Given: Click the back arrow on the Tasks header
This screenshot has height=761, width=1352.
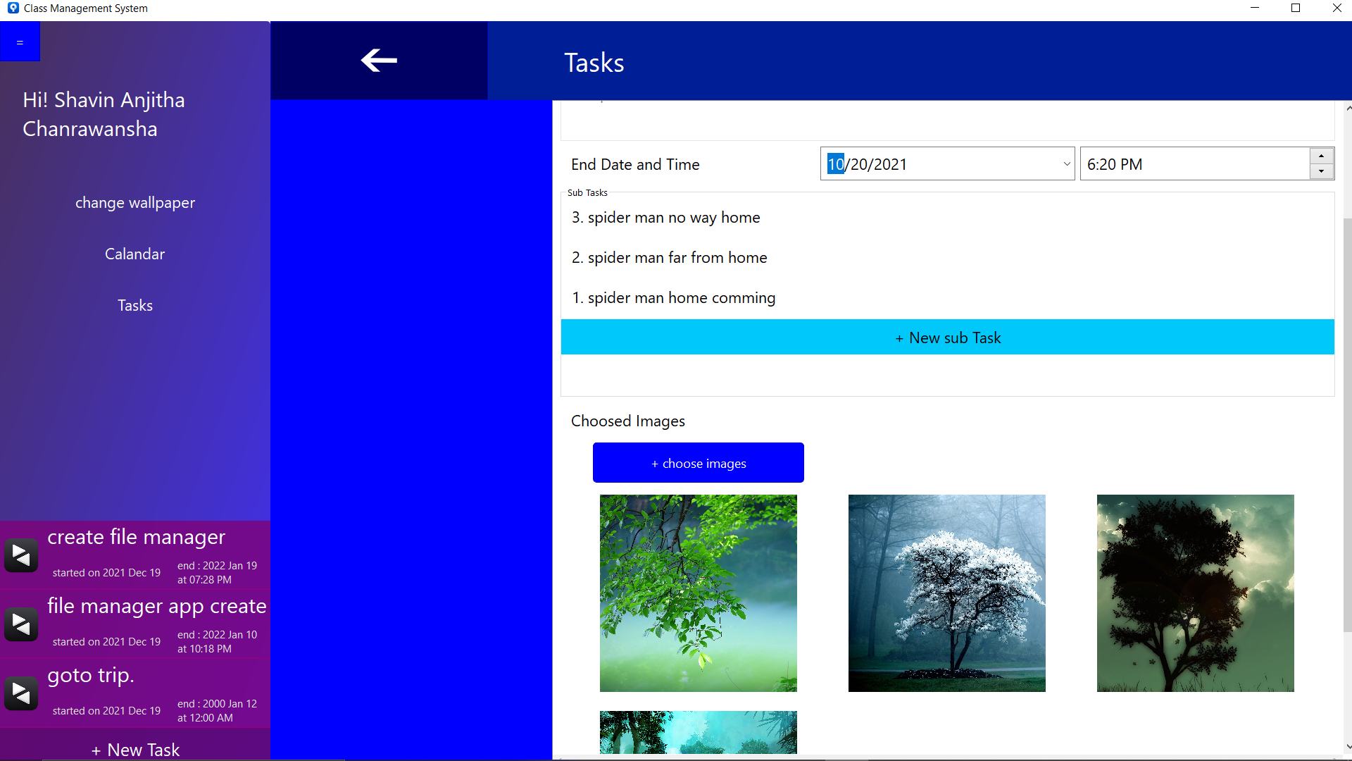Looking at the screenshot, I should [x=378, y=61].
